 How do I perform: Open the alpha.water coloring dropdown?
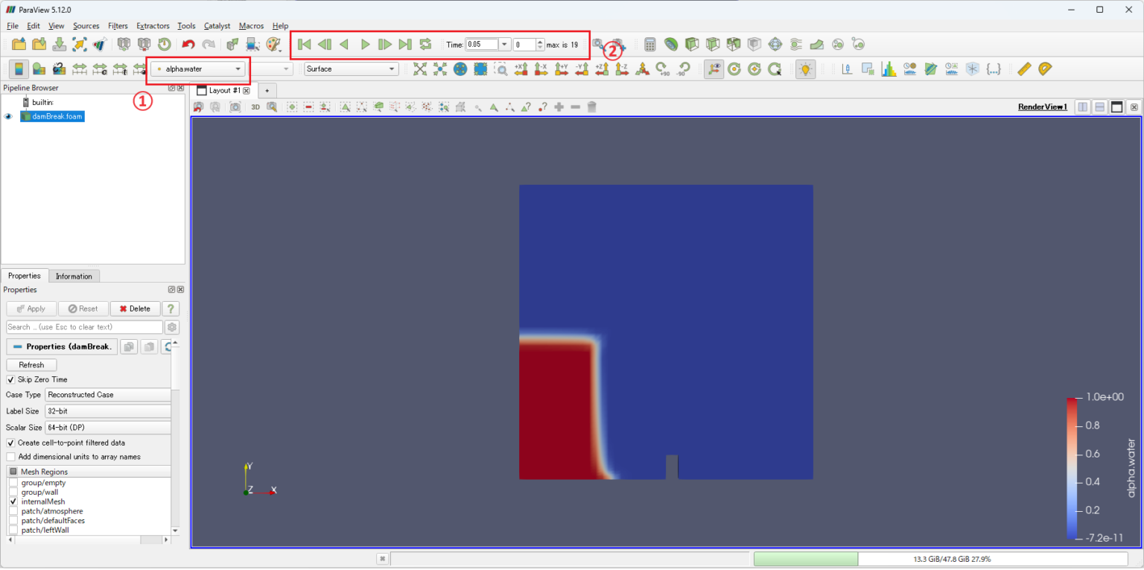point(200,69)
